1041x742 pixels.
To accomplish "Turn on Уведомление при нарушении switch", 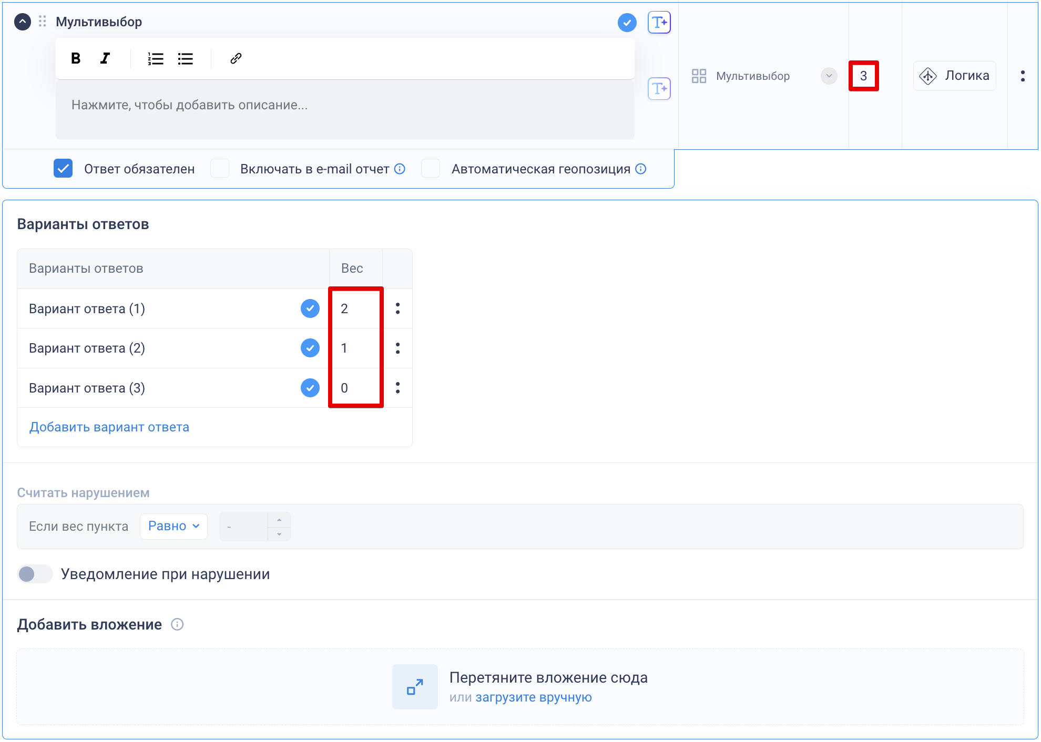I will coord(35,574).
